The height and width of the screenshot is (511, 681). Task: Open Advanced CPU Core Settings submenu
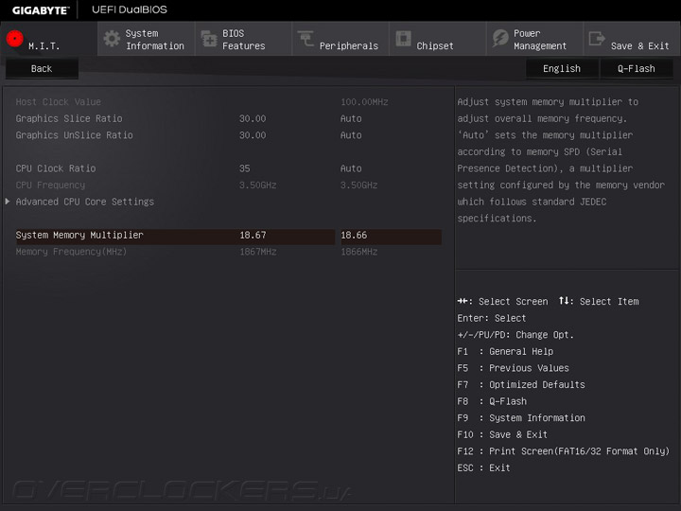[85, 202]
